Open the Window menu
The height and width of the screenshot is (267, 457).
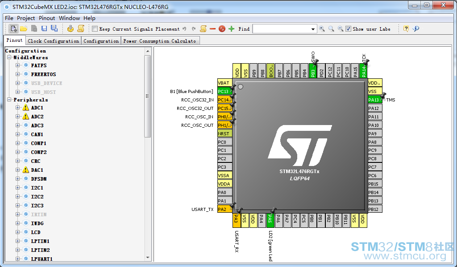click(69, 18)
